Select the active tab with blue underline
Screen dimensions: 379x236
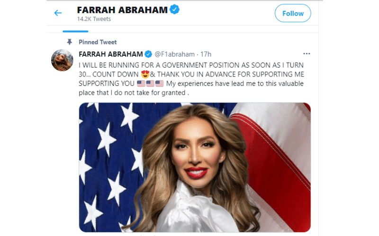click(x=75, y=31)
